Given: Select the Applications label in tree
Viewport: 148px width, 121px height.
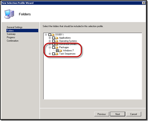Looking at the screenshot, I should point(65,38).
